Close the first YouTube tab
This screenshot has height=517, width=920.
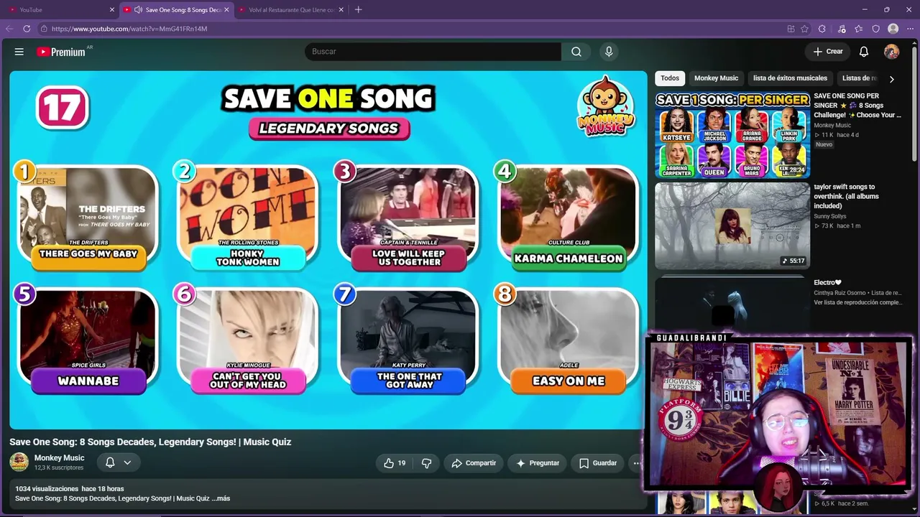point(112,9)
